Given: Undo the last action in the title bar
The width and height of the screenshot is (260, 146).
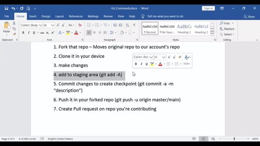Looking at the screenshot, I should click(x=13, y=8).
